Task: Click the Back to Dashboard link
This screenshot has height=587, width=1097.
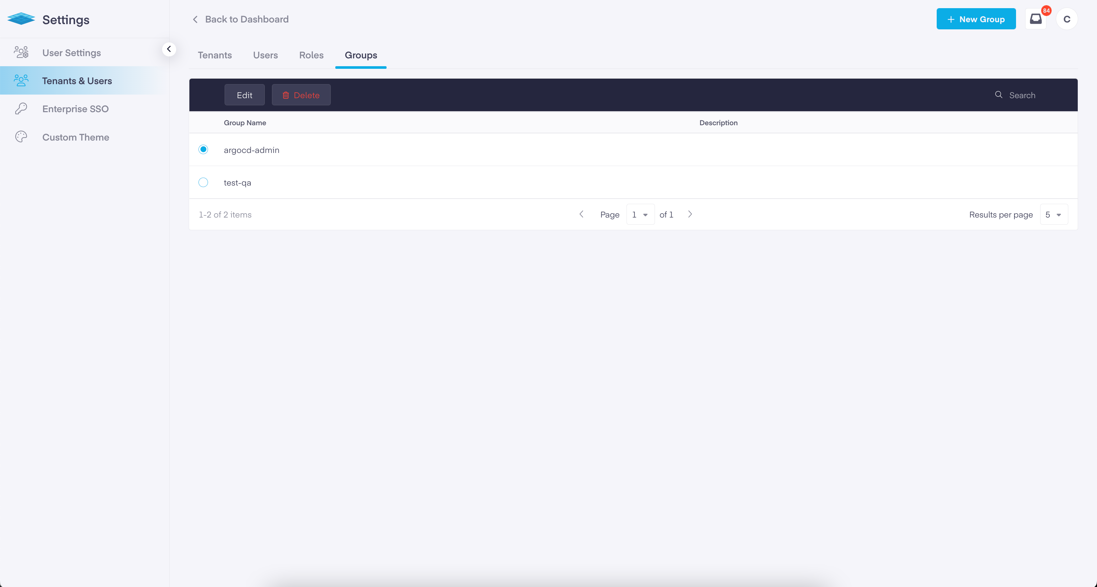Action: [241, 19]
